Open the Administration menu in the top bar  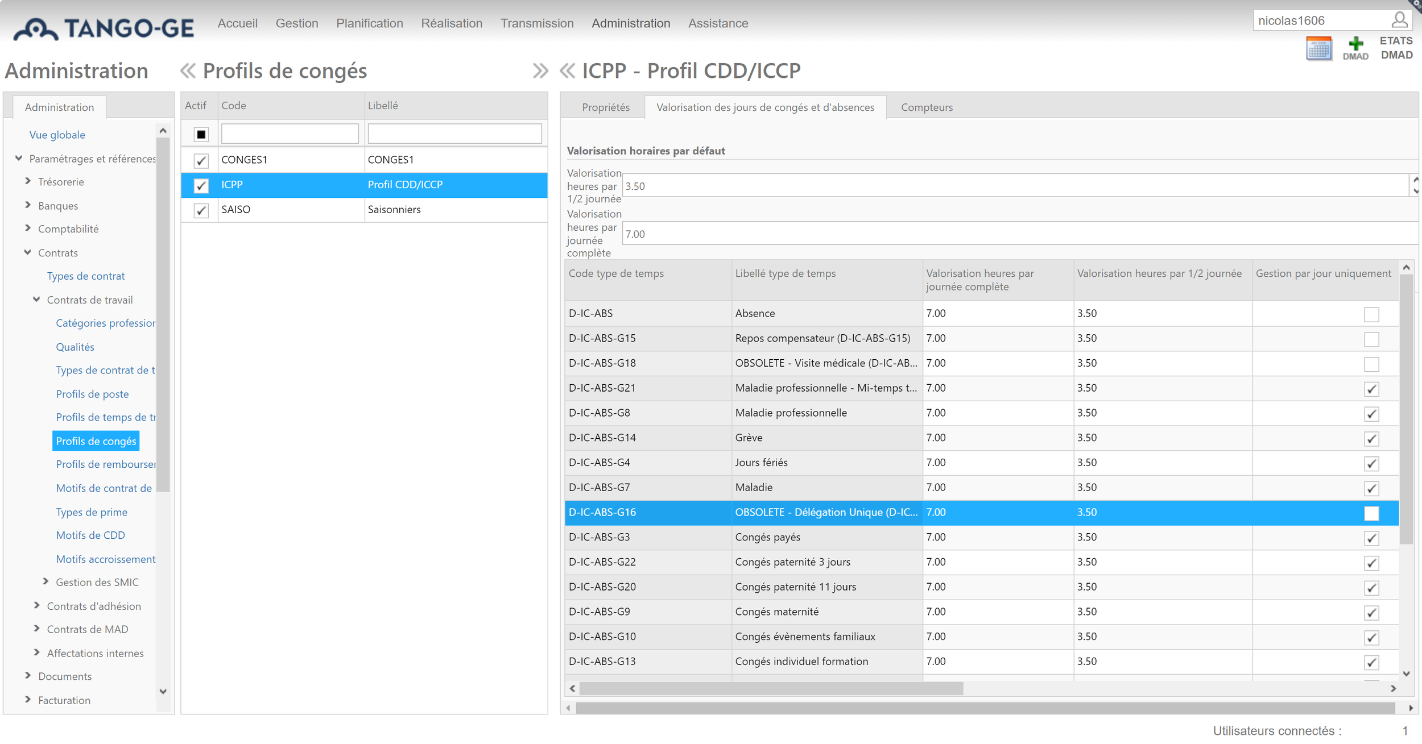tap(631, 23)
